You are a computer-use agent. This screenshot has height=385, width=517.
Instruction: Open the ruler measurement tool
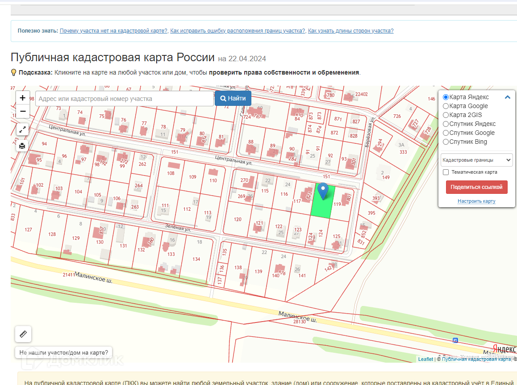tap(23, 334)
